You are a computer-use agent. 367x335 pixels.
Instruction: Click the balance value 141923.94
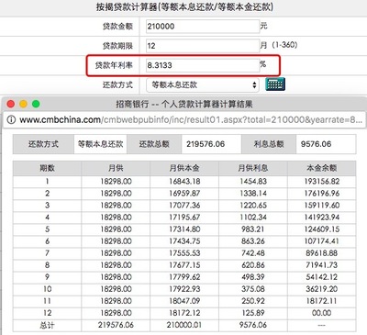point(322,218)
